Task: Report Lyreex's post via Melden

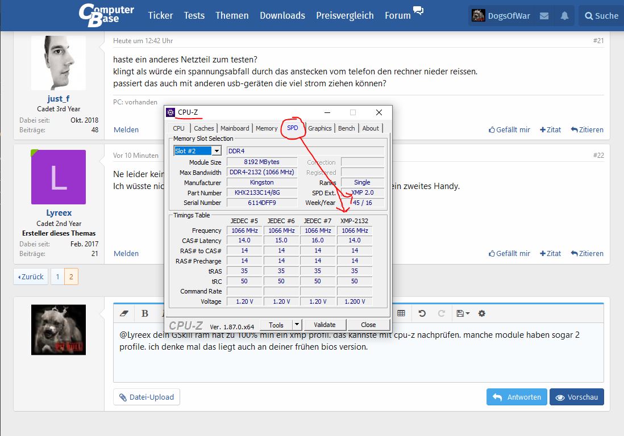Action: (126, 253)
